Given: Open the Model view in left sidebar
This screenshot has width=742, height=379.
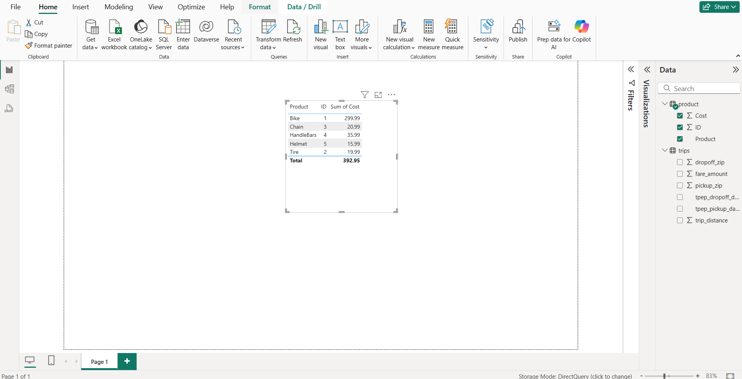Looking at the screenshot, I should pyautogui.click(x=9, y=89).
